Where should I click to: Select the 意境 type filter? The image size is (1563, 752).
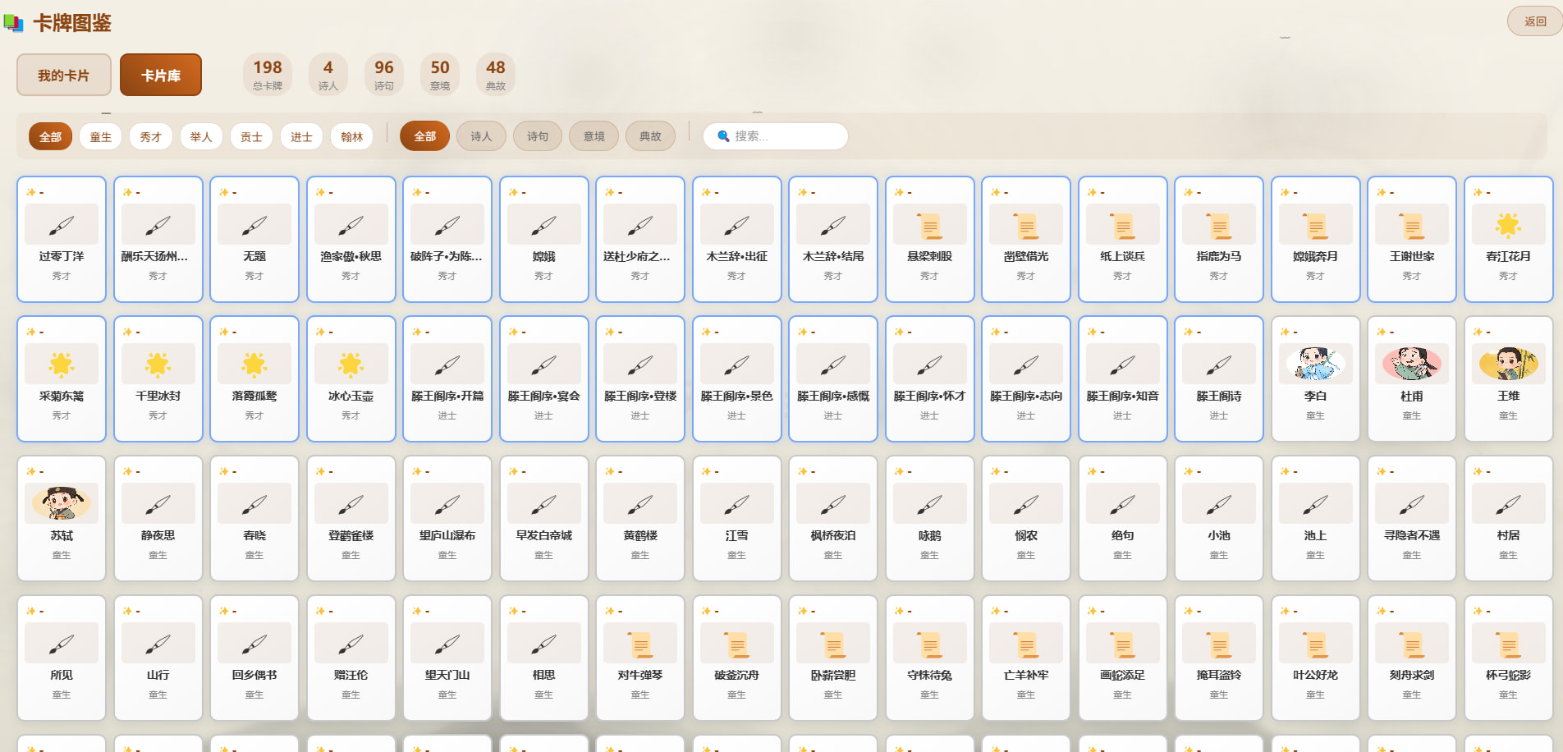click(594, 136)
